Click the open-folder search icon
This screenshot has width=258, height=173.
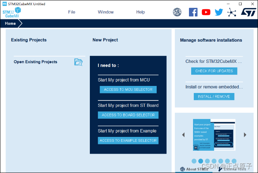(78, 62)
